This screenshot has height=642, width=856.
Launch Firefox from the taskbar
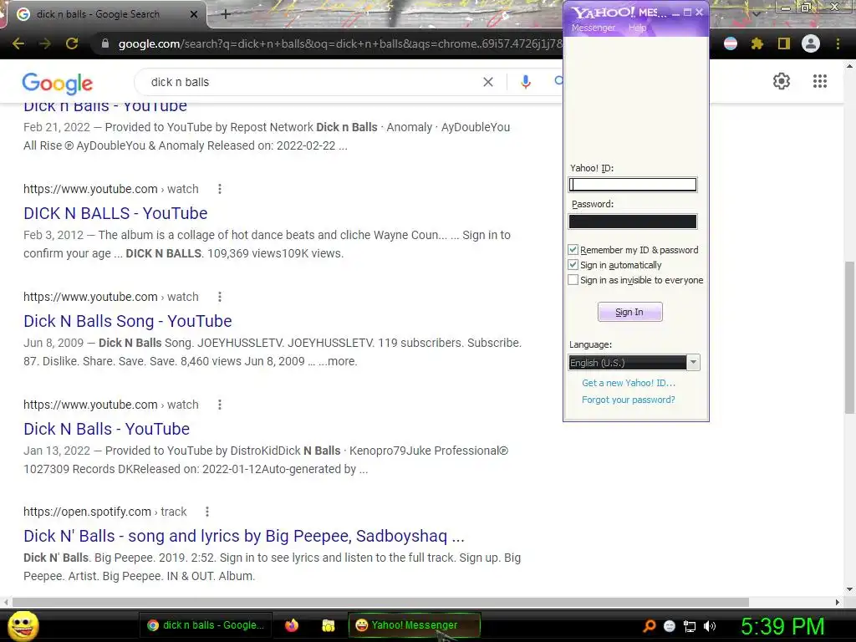pos(292,625)
